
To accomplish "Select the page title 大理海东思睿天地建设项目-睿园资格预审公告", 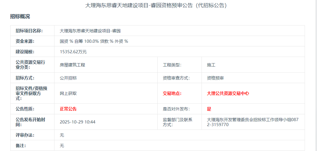I will point(156,6).
